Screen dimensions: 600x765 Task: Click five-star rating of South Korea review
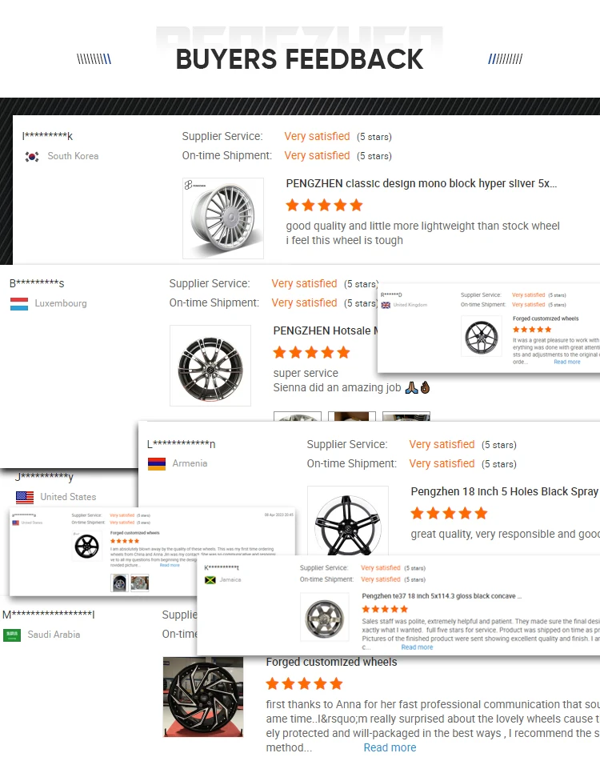[x=324, y=206]
